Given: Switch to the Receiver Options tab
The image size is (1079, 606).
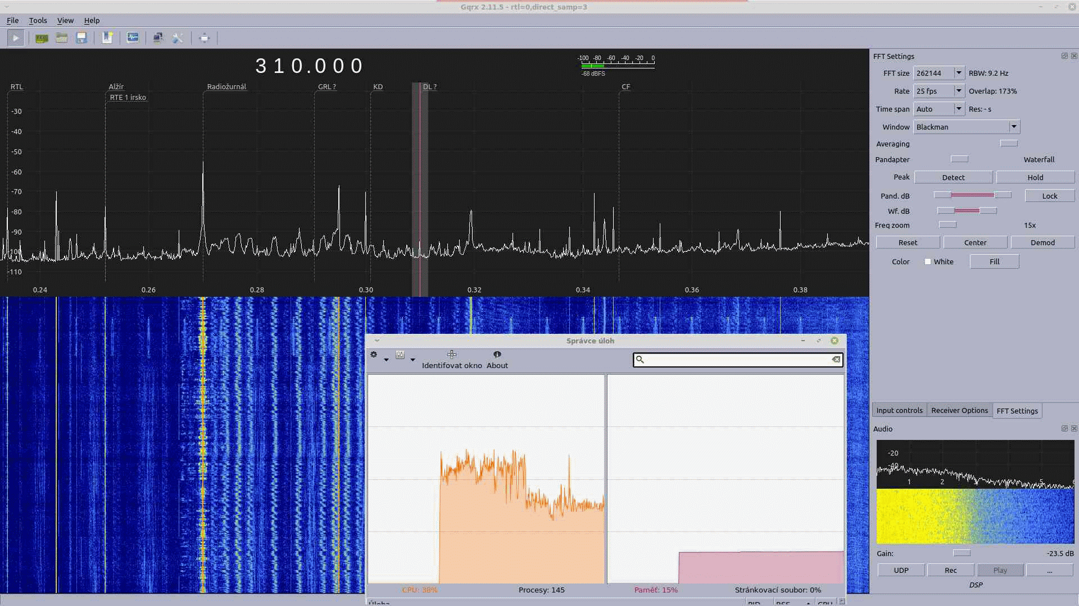Looking at the screenshot, I should click(x=959, y=410).
